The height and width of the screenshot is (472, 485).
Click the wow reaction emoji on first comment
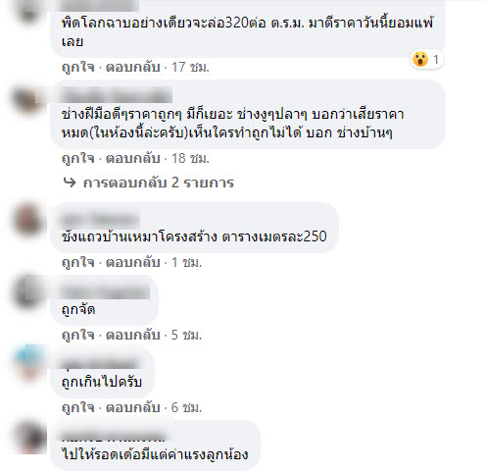click(420, 59)
